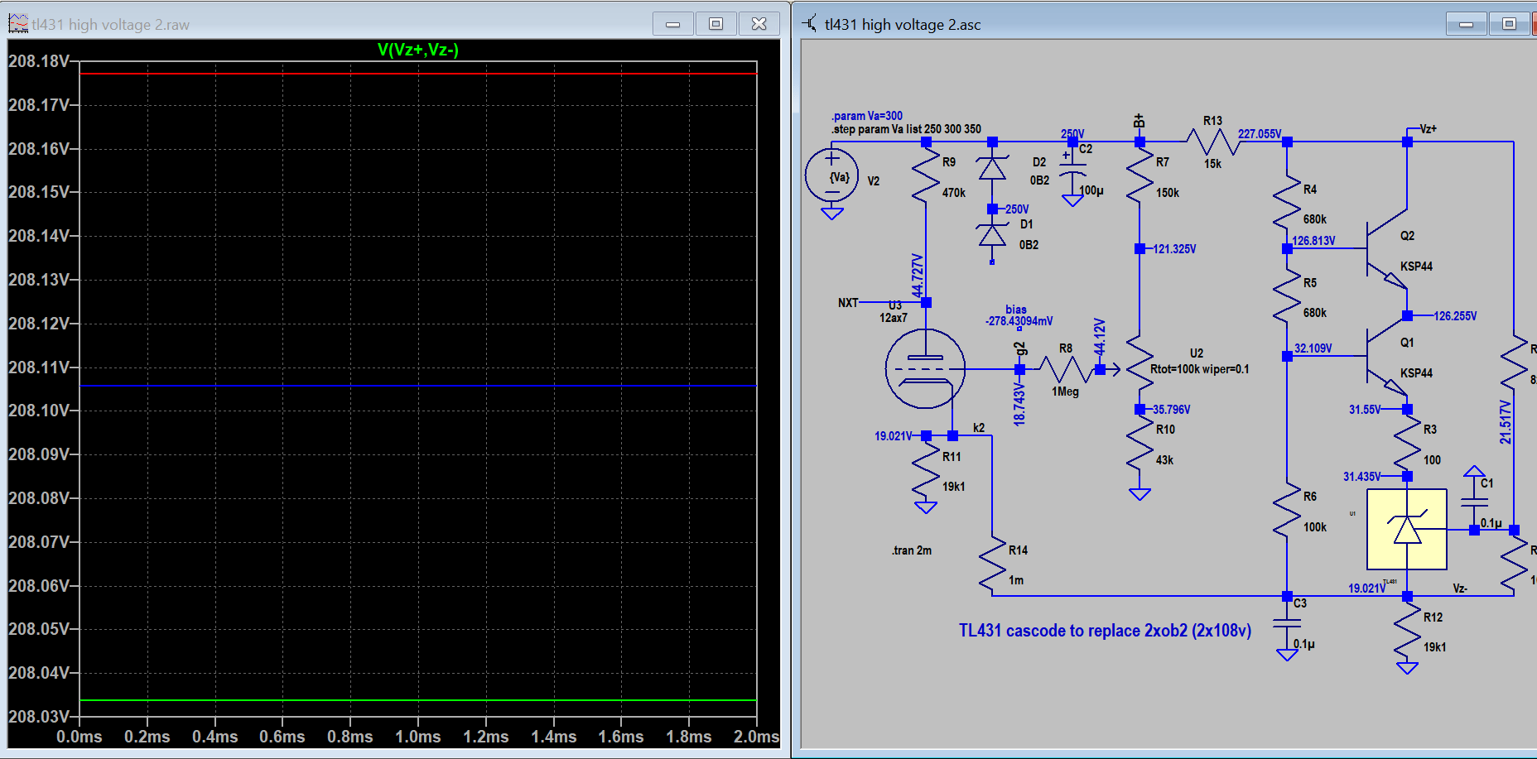Select the D1 0B2 diode symbol
This screenshot has width=1537, height=759.
992,234
